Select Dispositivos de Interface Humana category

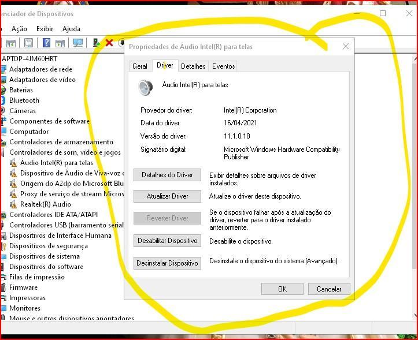[60, 236]
